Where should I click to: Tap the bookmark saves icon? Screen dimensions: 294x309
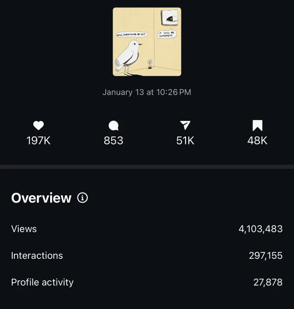coord(257,126)
